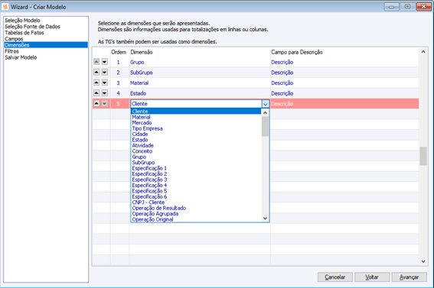Move Grupo row up with its arrow
This screenshot has width=434, height=288.
tap(96, 62)
